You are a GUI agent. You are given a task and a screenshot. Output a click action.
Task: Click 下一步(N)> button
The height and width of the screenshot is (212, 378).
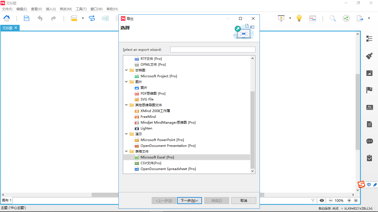tap(189, 201)
